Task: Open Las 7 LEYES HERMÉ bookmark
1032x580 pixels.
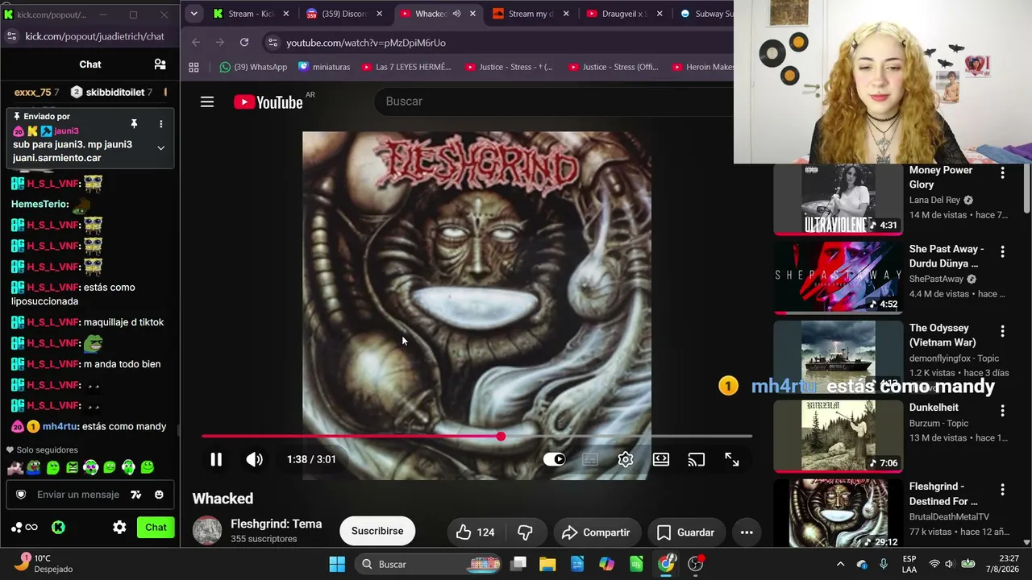Action: (406, 67)
